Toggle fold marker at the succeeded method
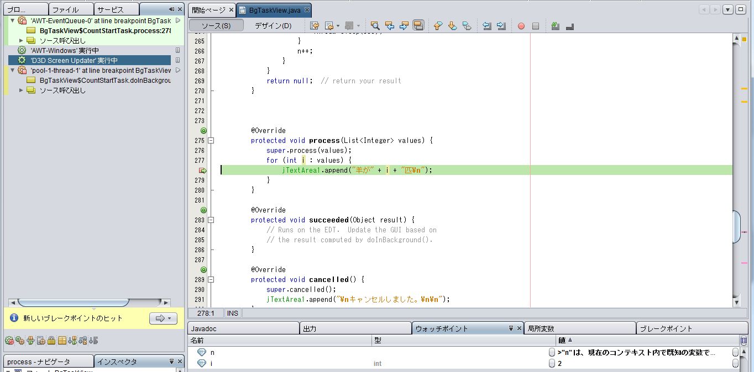 (x=211, y=220)
